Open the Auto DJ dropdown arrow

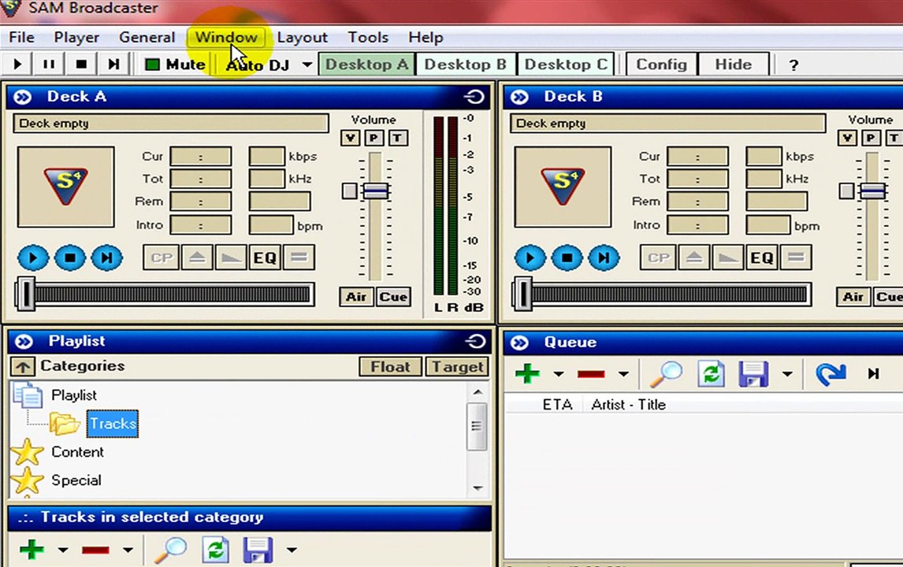tap(307, 65)
